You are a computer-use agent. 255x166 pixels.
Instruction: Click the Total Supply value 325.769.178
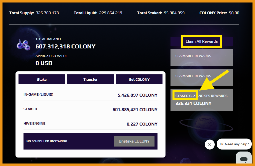(x=47, y=13)
